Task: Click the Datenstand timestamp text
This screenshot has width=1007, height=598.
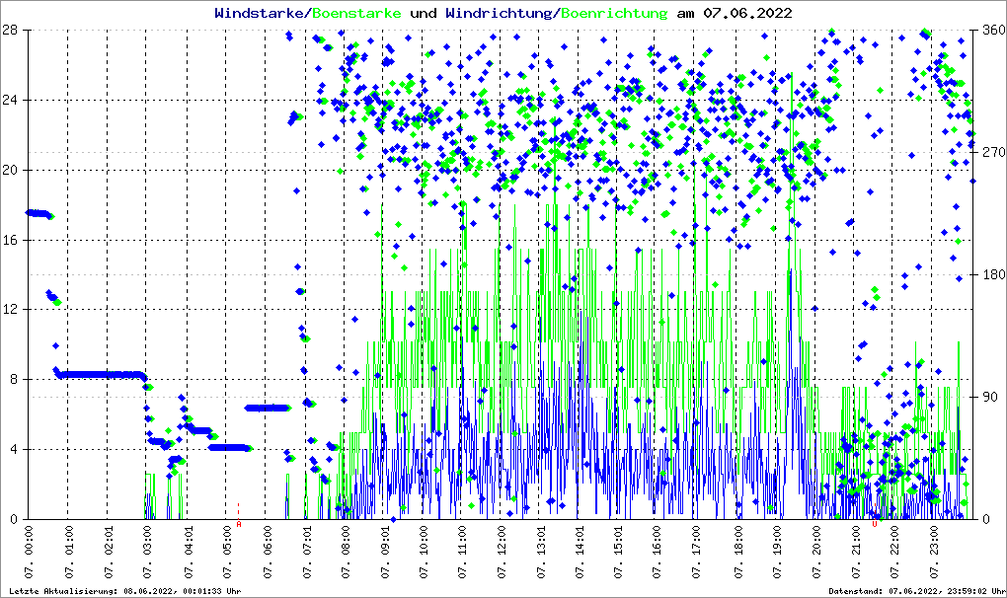Action: (x=916, y=590)
